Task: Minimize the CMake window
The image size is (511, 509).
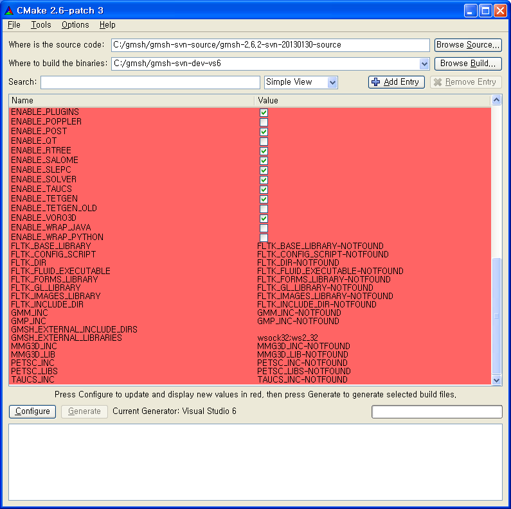Action: click(471, 11)
